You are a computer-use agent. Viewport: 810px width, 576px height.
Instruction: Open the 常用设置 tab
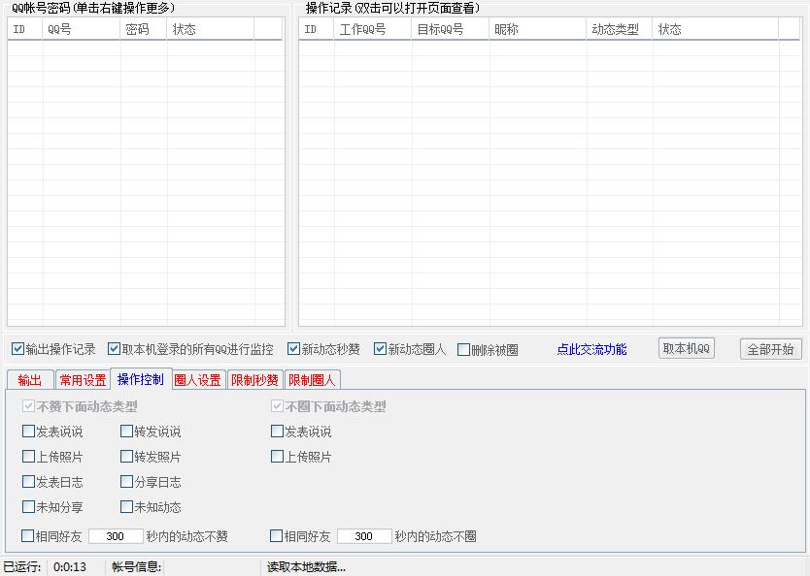(83, 380)
